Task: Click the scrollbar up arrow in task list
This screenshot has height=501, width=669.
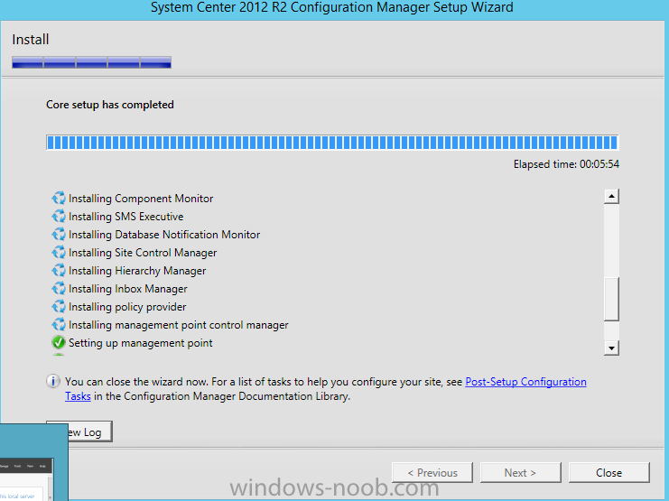Action: 611,196
